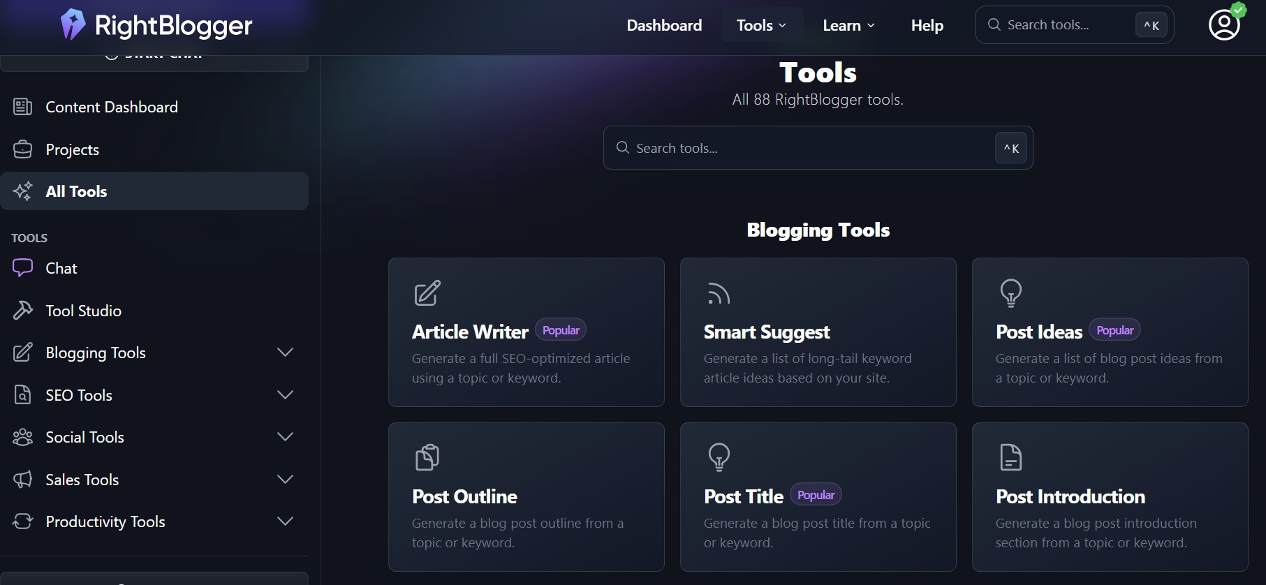This screenshot has width=1266, height=585.
Task: Open Tool Studio in sidebar
Action: pos(154,311)
